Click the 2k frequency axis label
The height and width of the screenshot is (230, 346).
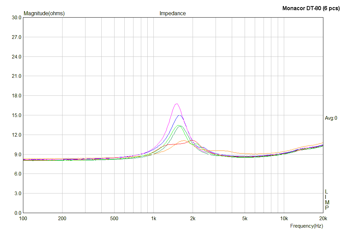(x=193, y=218)
